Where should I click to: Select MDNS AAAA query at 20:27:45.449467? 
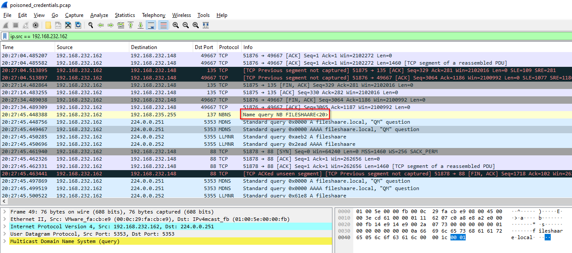coord(286,129)
